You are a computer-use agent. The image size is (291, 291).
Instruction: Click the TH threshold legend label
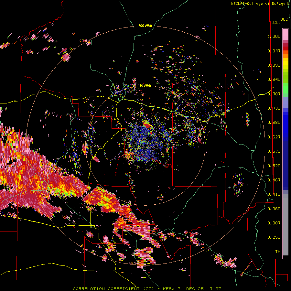[278, 252]
